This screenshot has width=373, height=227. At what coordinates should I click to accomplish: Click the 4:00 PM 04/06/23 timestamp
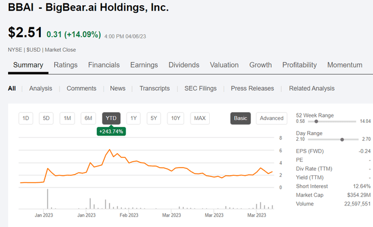click(x=125, y=37)
